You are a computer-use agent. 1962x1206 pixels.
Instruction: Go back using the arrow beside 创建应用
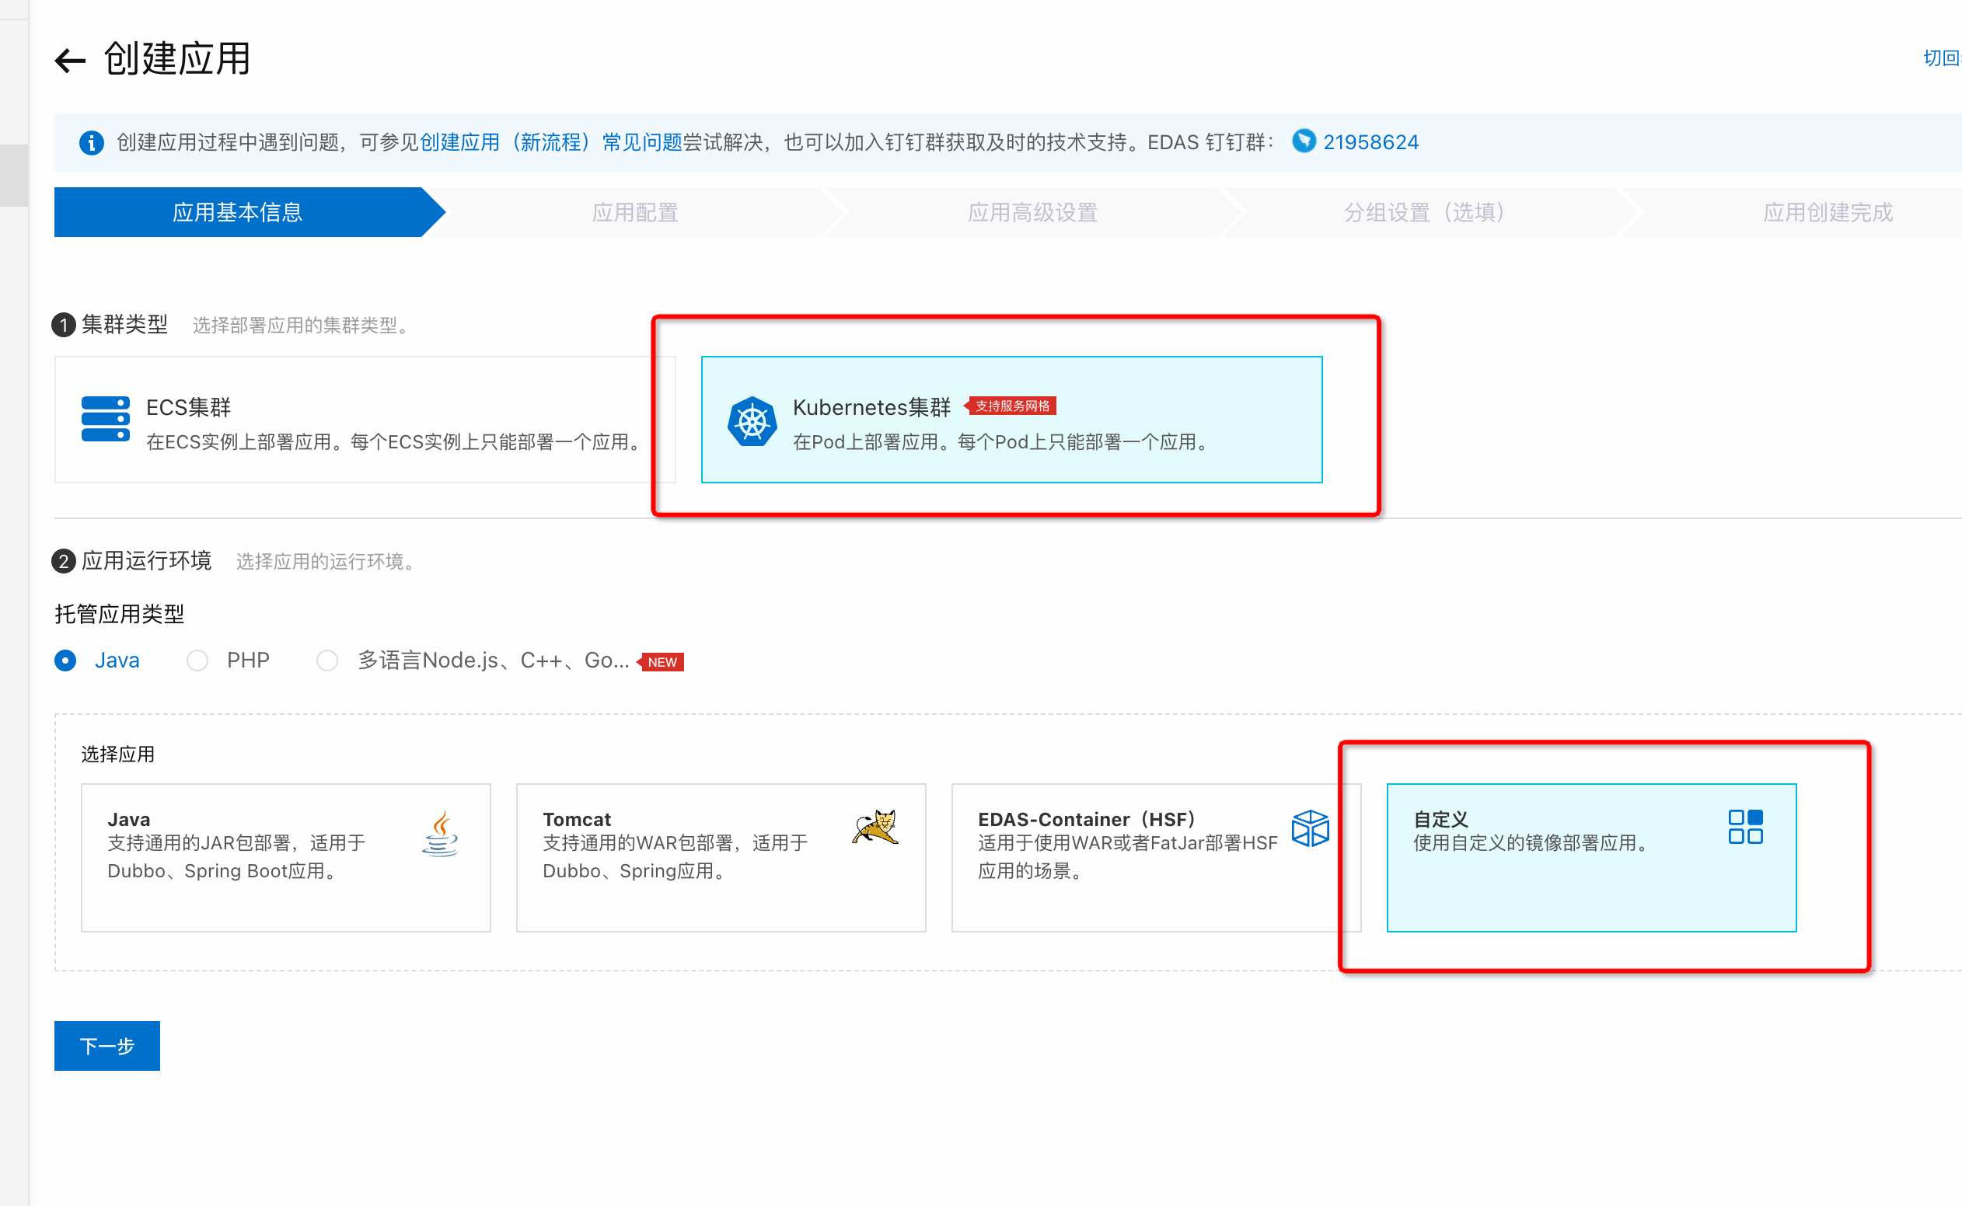[70, 61]
